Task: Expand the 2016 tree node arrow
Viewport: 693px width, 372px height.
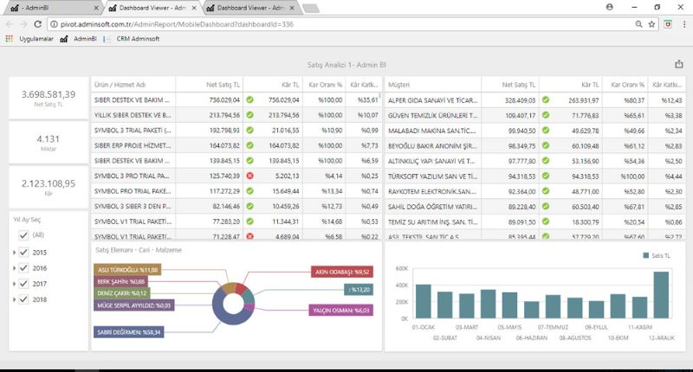Action: pos(14,268)
